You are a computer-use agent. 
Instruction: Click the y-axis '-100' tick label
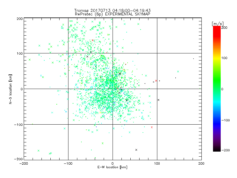click(x=18, y=125)
